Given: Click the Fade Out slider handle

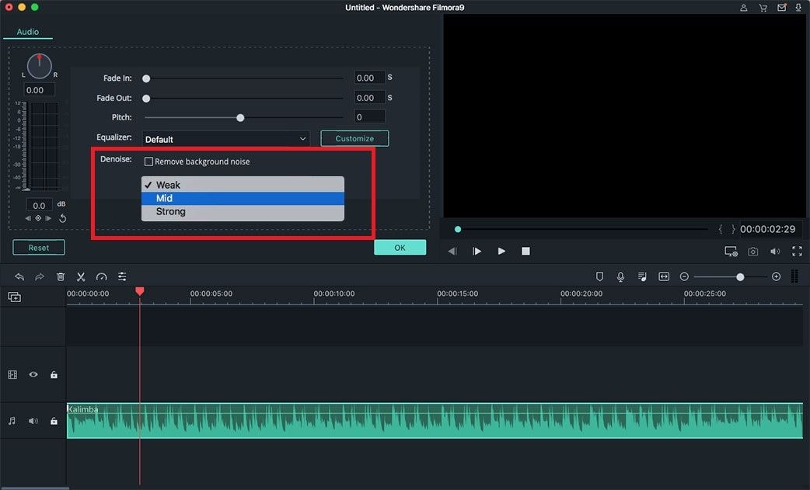Looking at the screenshot, I should tap(146, 98).
